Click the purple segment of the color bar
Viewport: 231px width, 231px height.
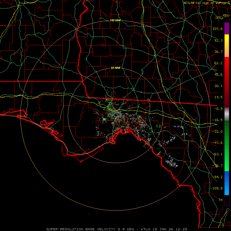227,28
